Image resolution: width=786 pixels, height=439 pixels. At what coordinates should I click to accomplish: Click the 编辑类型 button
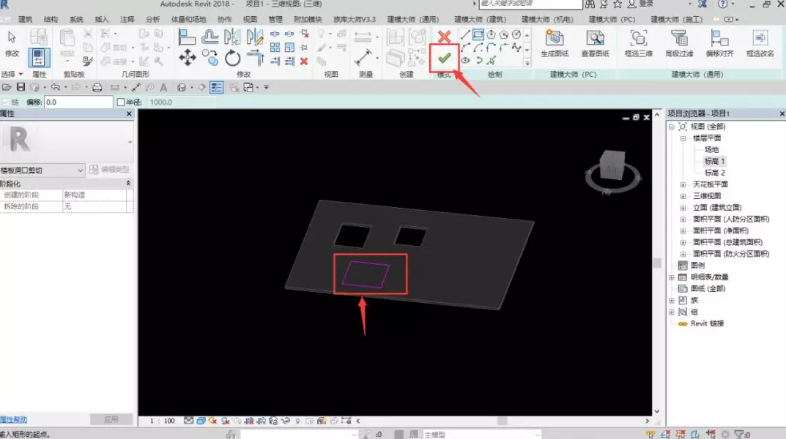[109, 170]
